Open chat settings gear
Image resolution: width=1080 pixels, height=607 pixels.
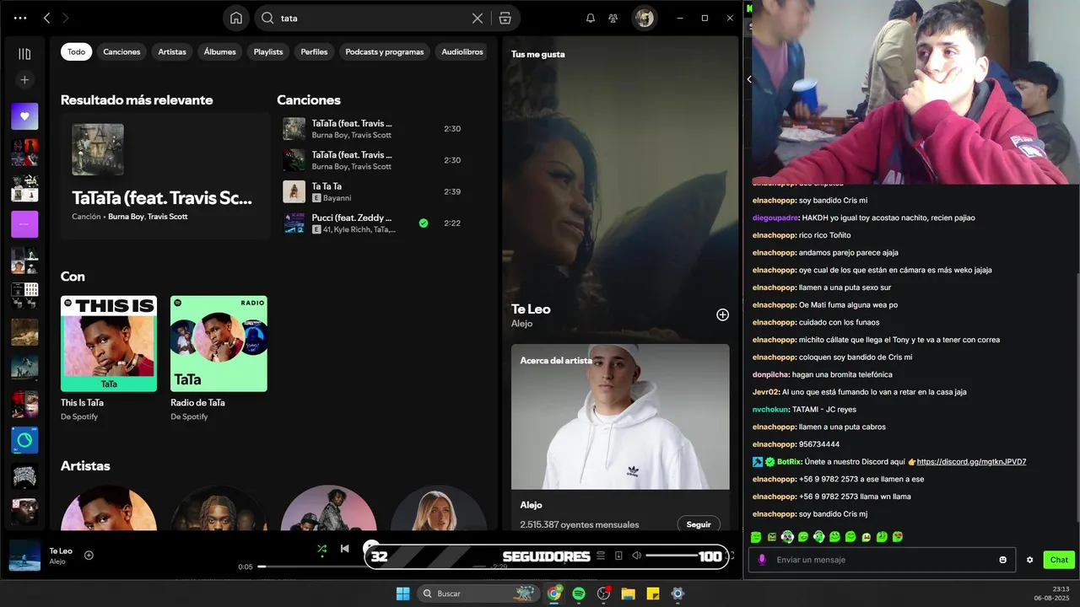pyautogui.click(x=1029, y=560)
